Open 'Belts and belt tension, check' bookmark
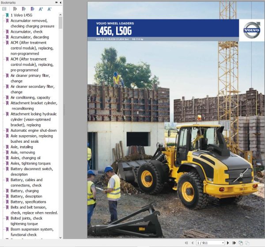The image size is (265, 247). pos(34,210)
